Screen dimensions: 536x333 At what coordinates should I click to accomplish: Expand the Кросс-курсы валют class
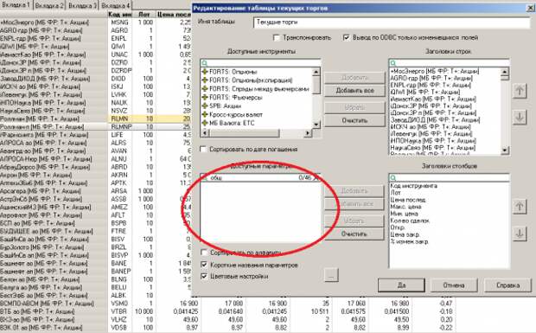point(205,114)
